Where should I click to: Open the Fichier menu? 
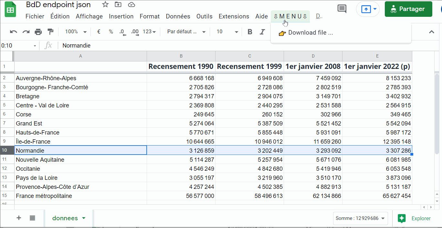pos(35,16)
